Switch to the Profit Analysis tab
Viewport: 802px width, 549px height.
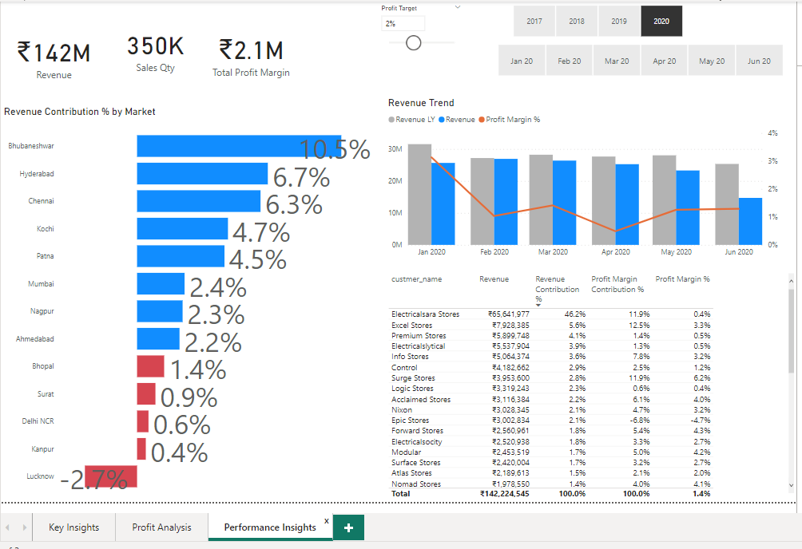161,527
